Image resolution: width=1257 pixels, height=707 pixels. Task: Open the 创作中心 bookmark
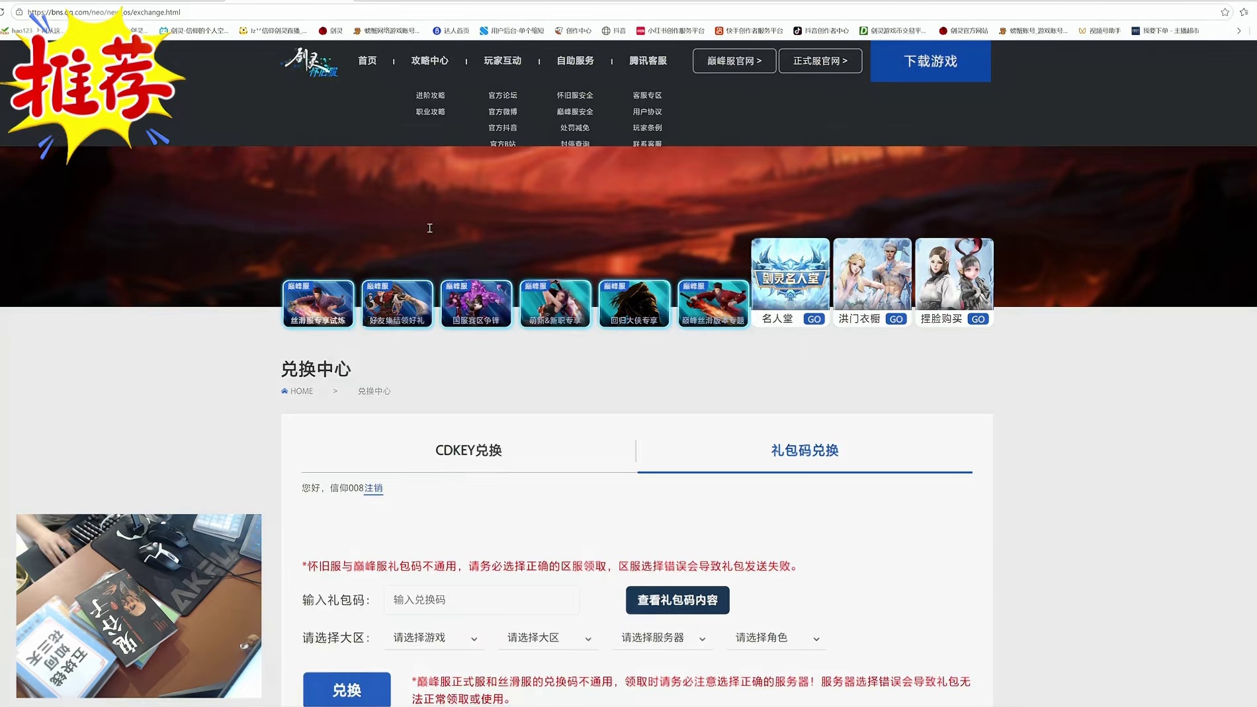point(573,30)
